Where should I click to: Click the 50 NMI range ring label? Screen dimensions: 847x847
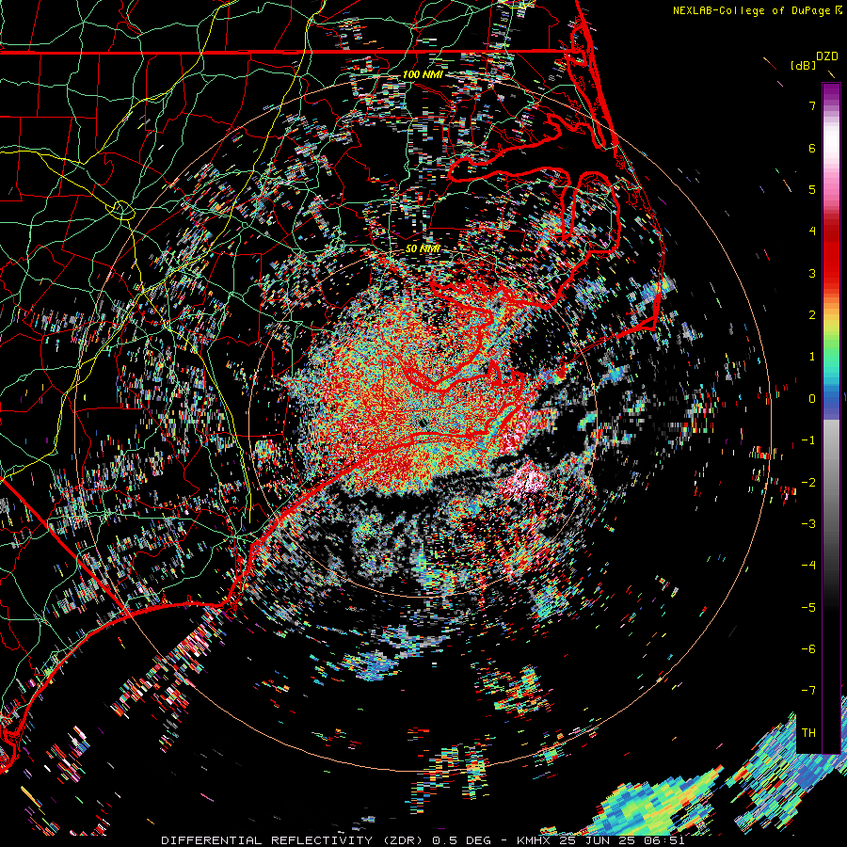(423, 248)
